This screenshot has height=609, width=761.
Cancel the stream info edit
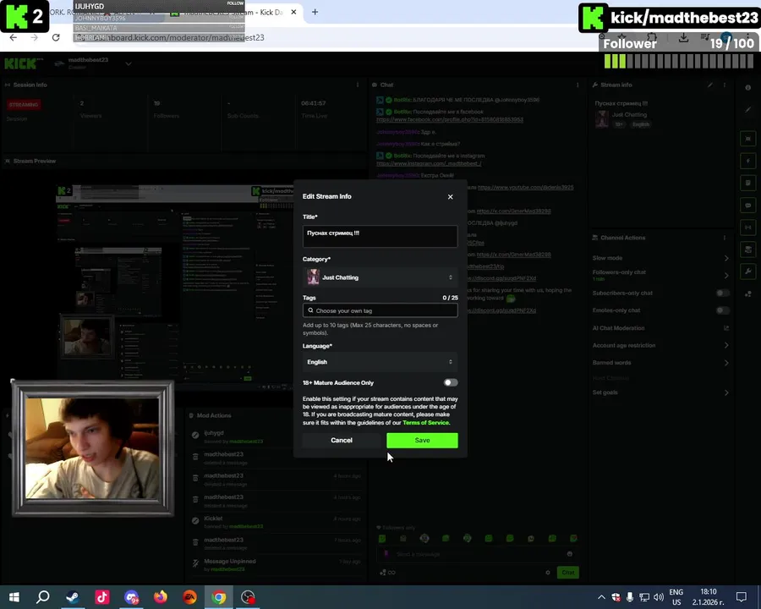(x=342, y=440)
